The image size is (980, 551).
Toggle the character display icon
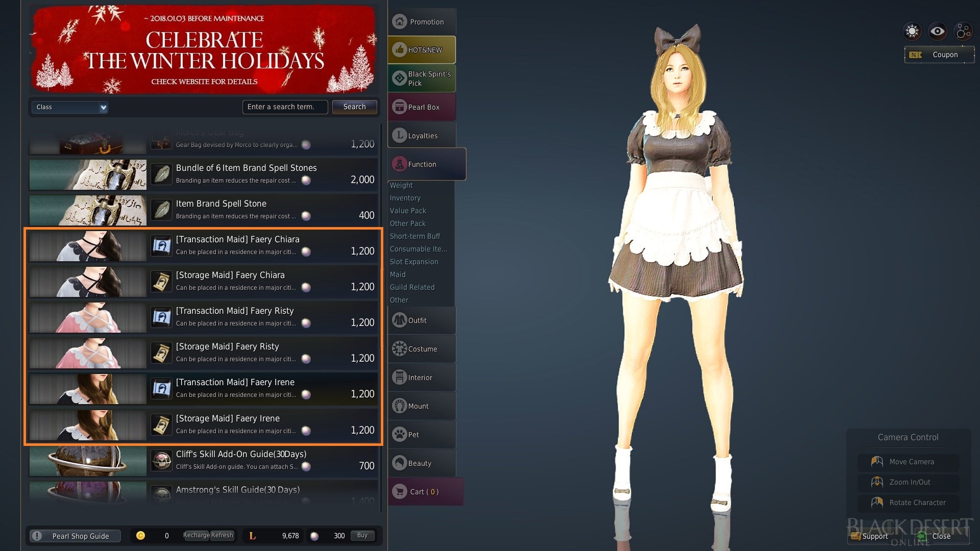pyautogui.click(x=963, y=31)
